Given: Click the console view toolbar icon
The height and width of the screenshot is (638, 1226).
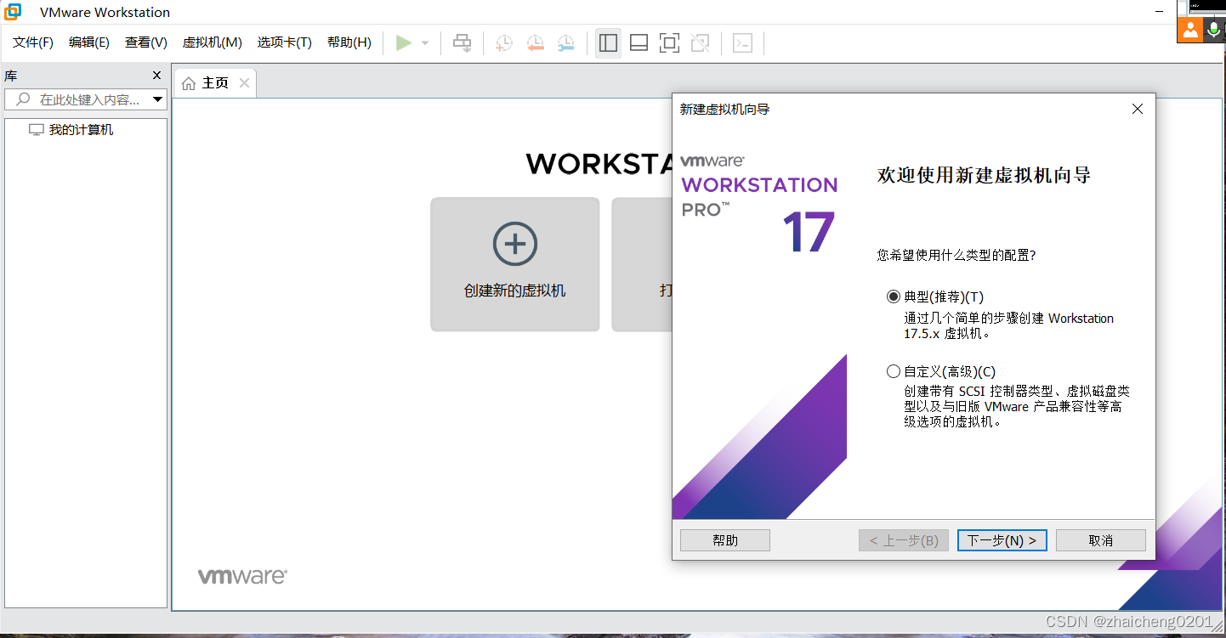Looking at the screenshot, I should coord(742,42).
